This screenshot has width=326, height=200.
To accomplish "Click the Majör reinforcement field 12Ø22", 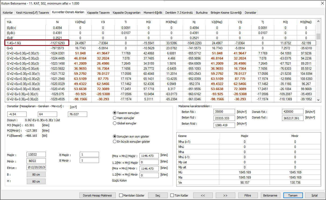I will click(x=36, y=154).
